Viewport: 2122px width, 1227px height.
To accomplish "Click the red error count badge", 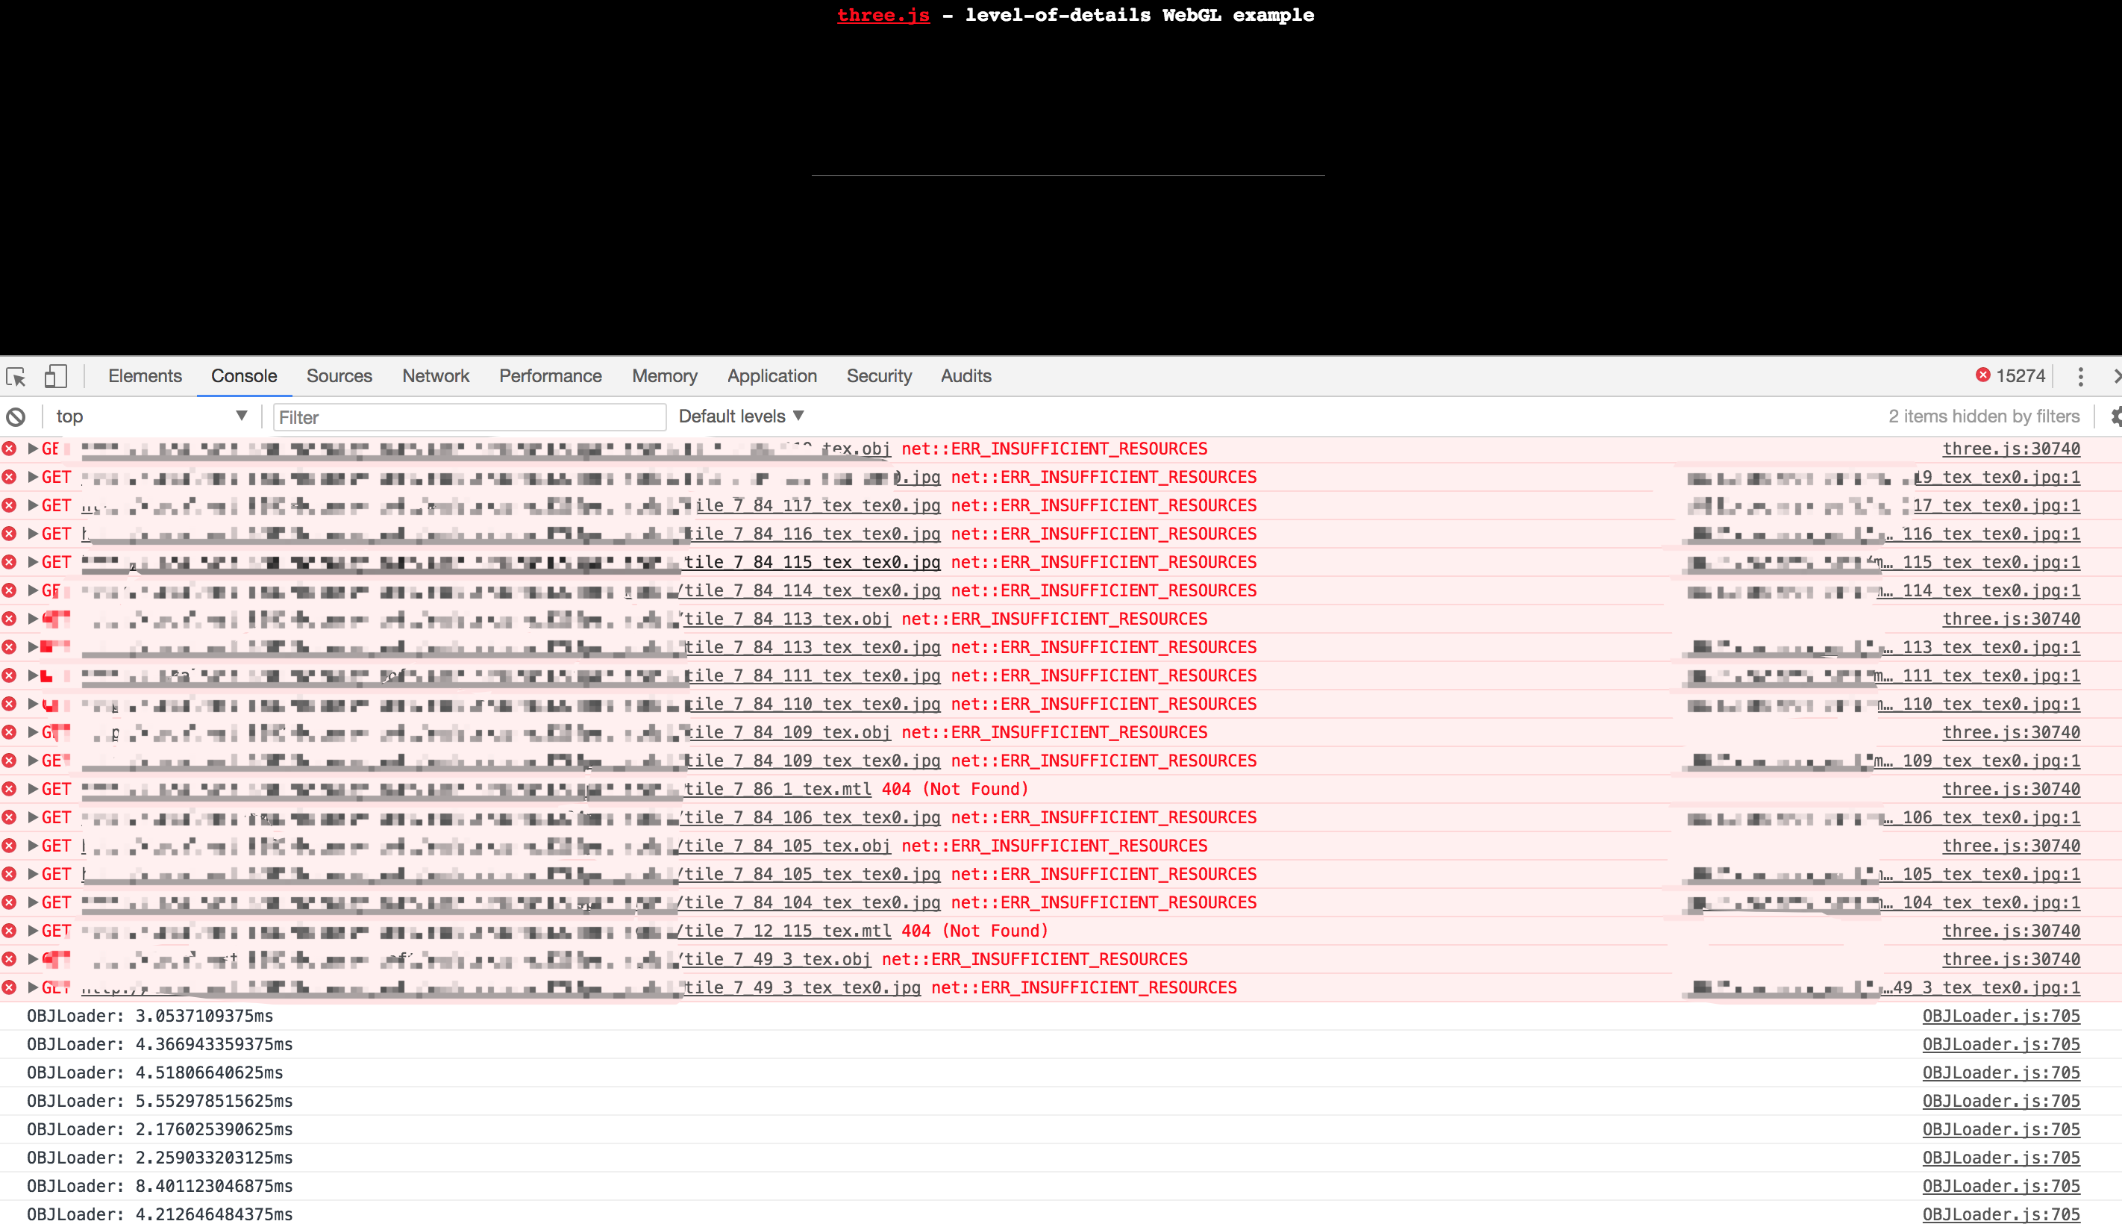I will [x=2009, y=375].
